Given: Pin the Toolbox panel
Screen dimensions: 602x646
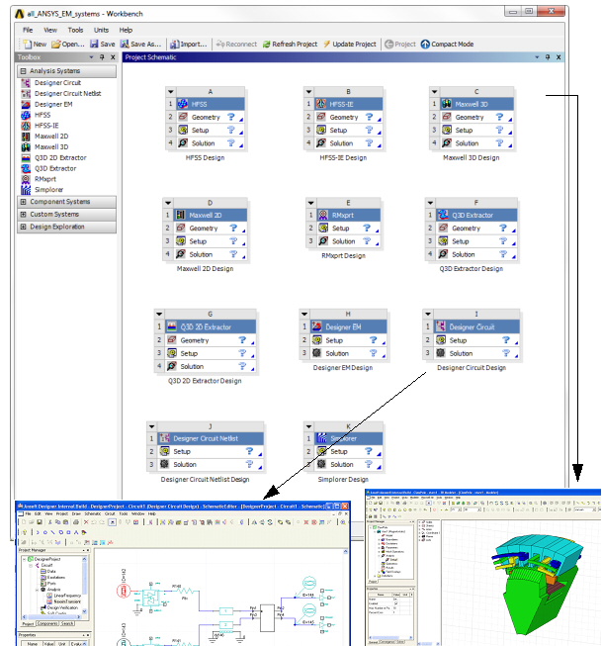Looking at the screenshot, I should pyautogui.click(x=102, y=57).
